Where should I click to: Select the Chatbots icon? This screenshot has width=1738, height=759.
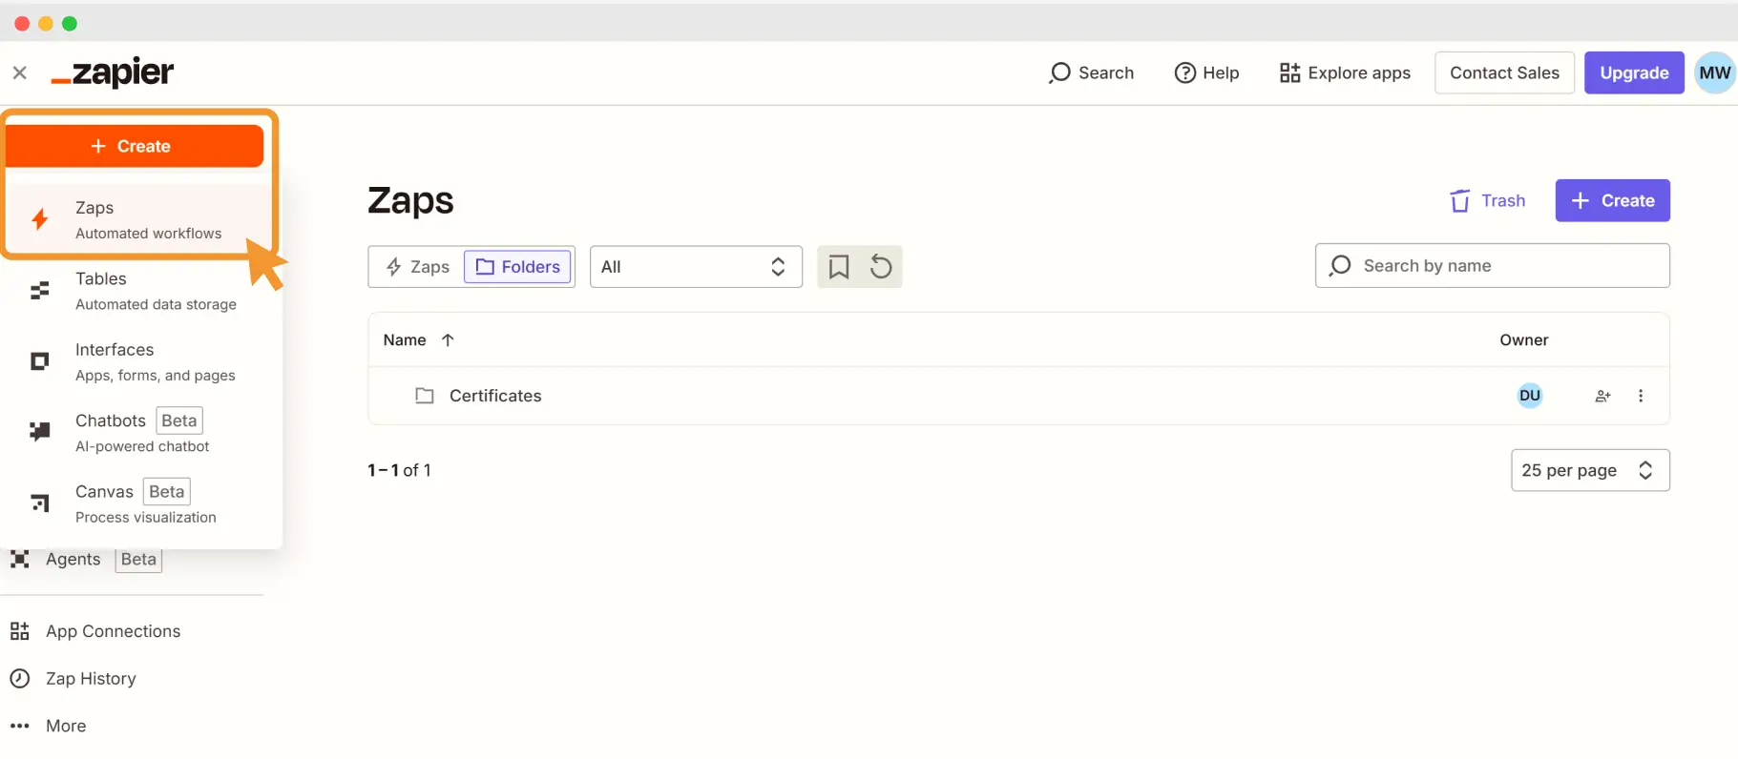point(40,432)
